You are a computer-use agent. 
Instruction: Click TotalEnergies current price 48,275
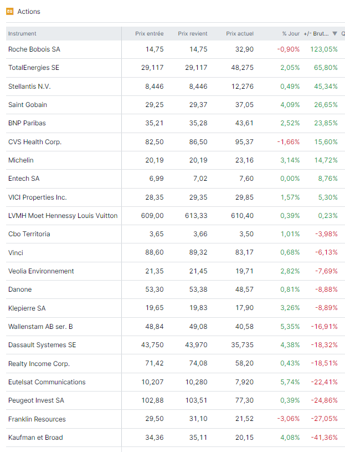243,68
